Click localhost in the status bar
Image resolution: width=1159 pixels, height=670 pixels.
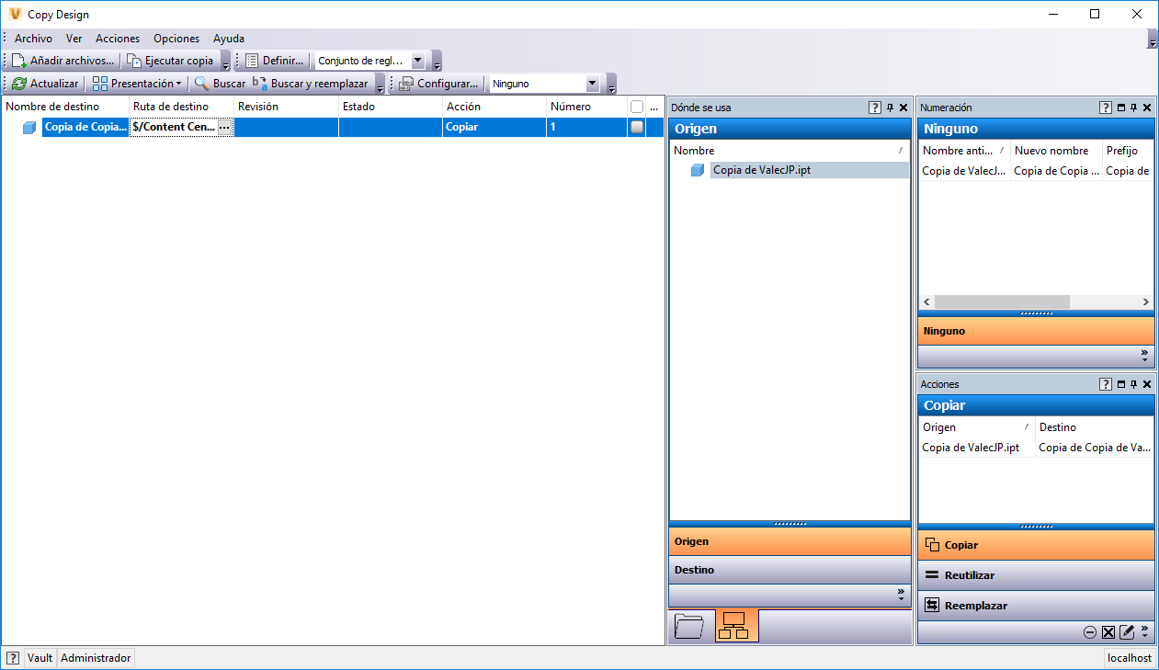1130,658
